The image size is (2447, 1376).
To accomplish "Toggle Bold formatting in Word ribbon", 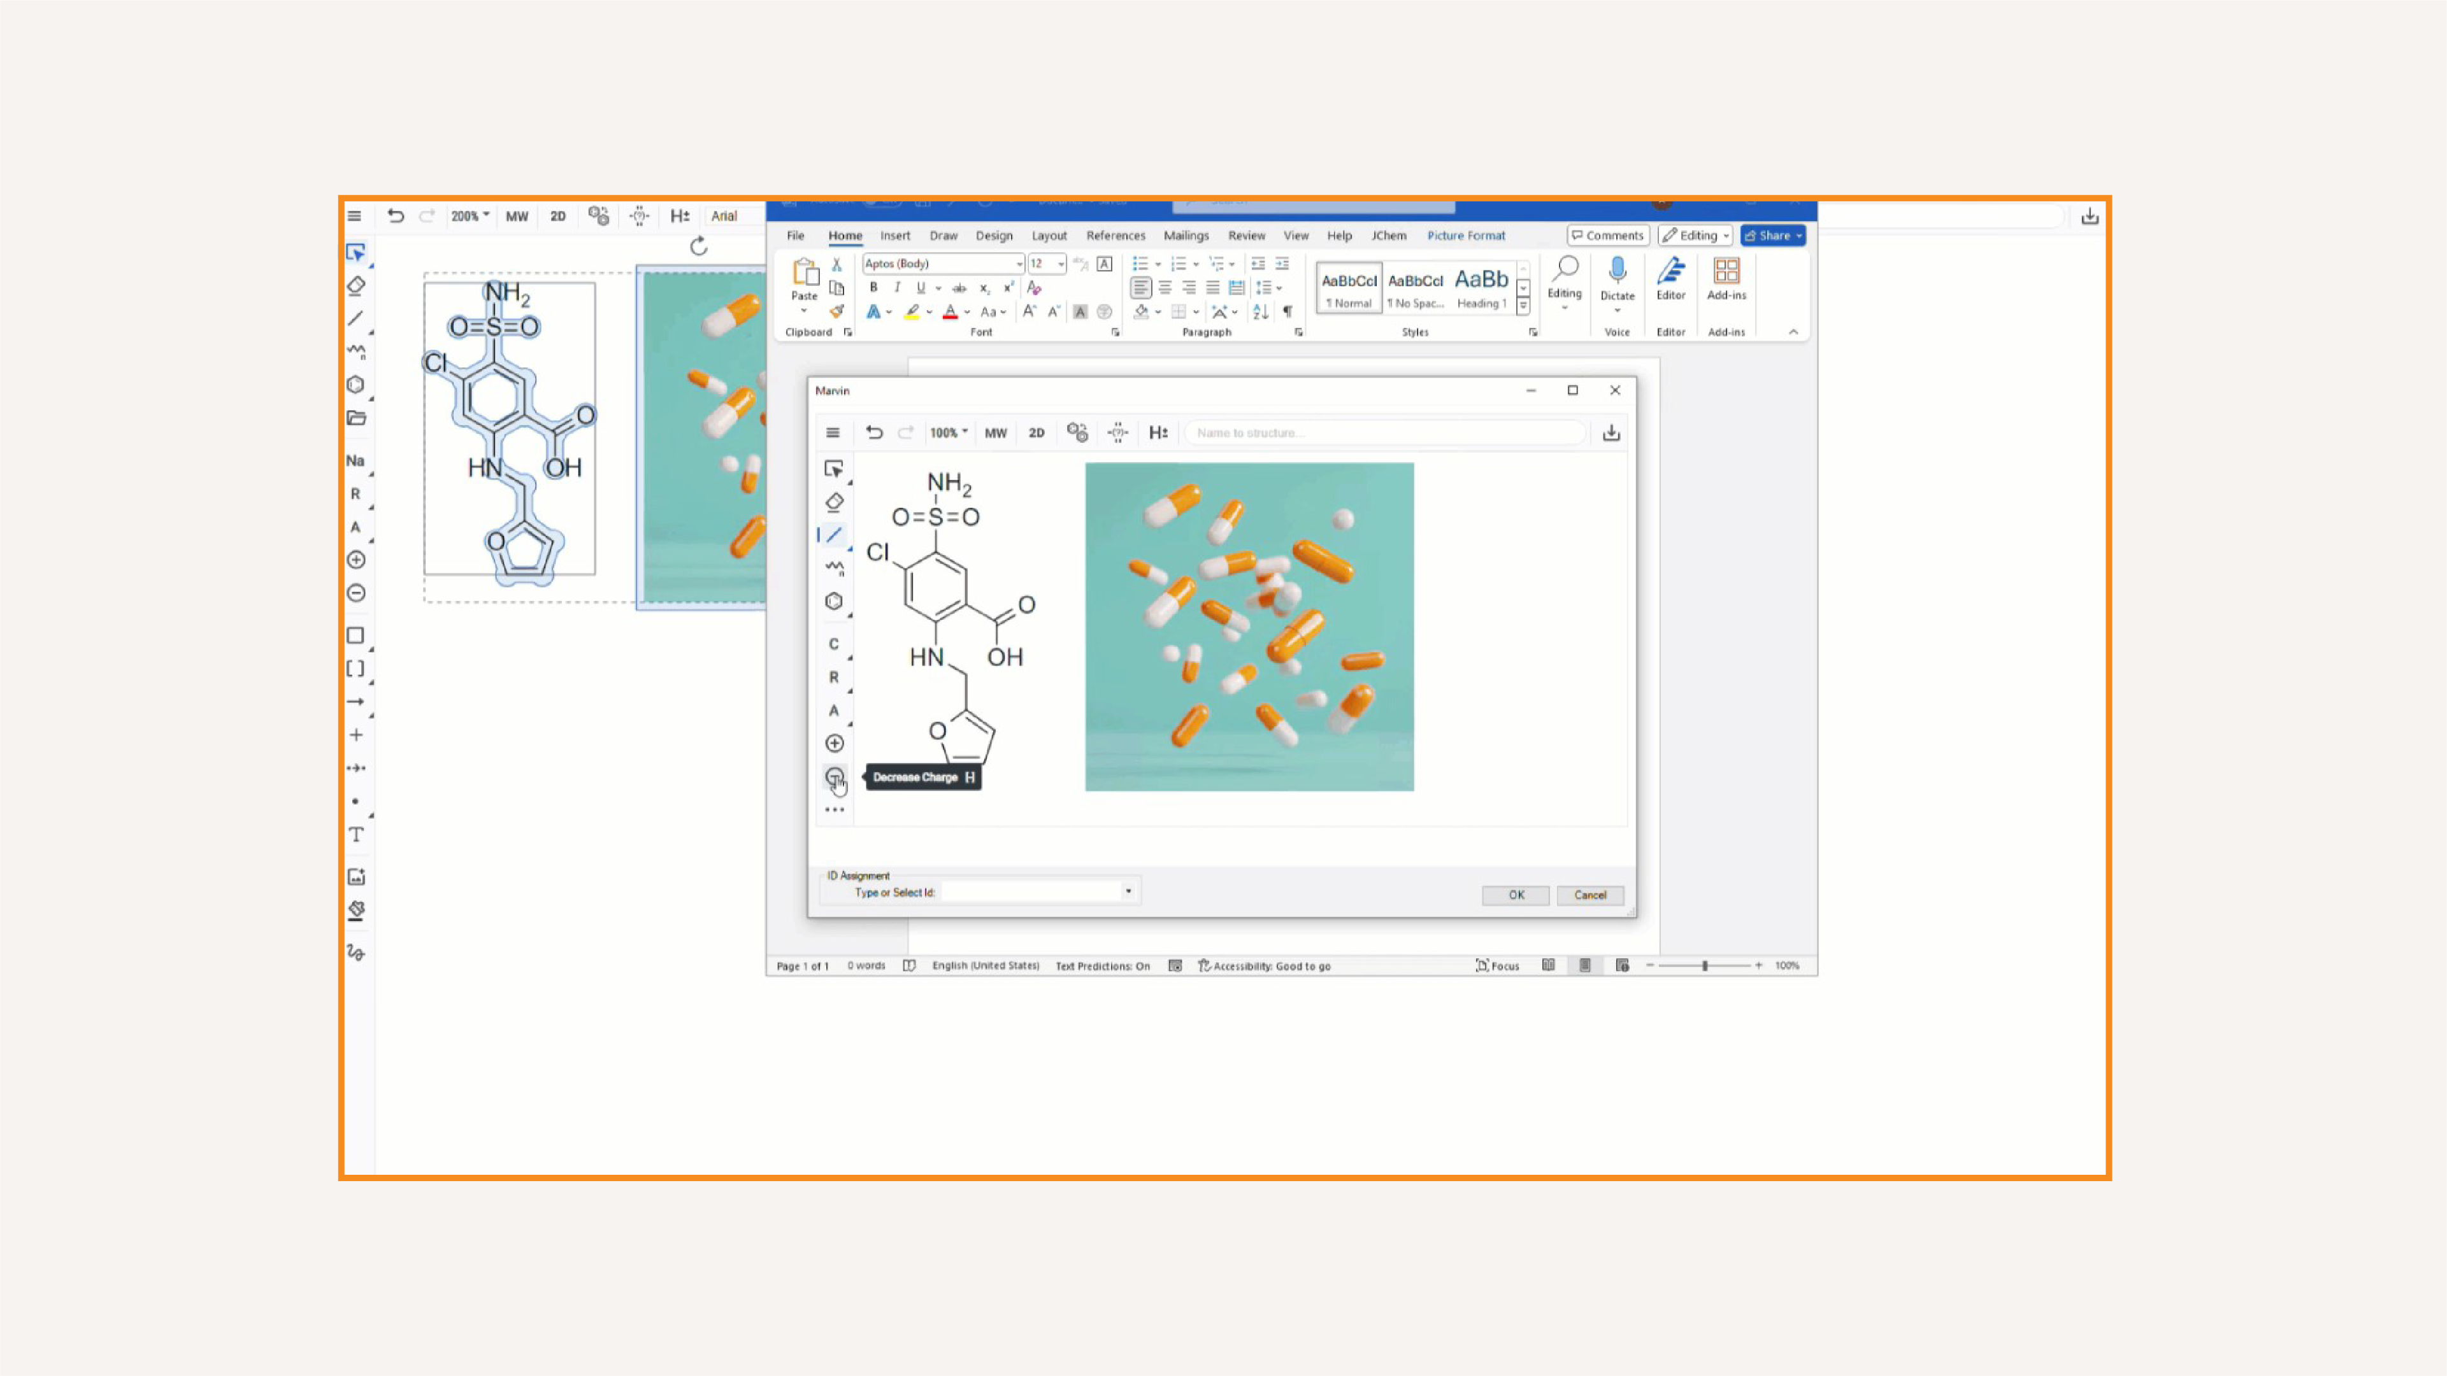I will coord(873,287).
